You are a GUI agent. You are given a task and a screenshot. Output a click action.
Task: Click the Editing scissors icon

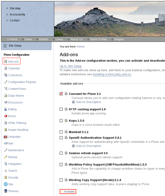[6, 109]
